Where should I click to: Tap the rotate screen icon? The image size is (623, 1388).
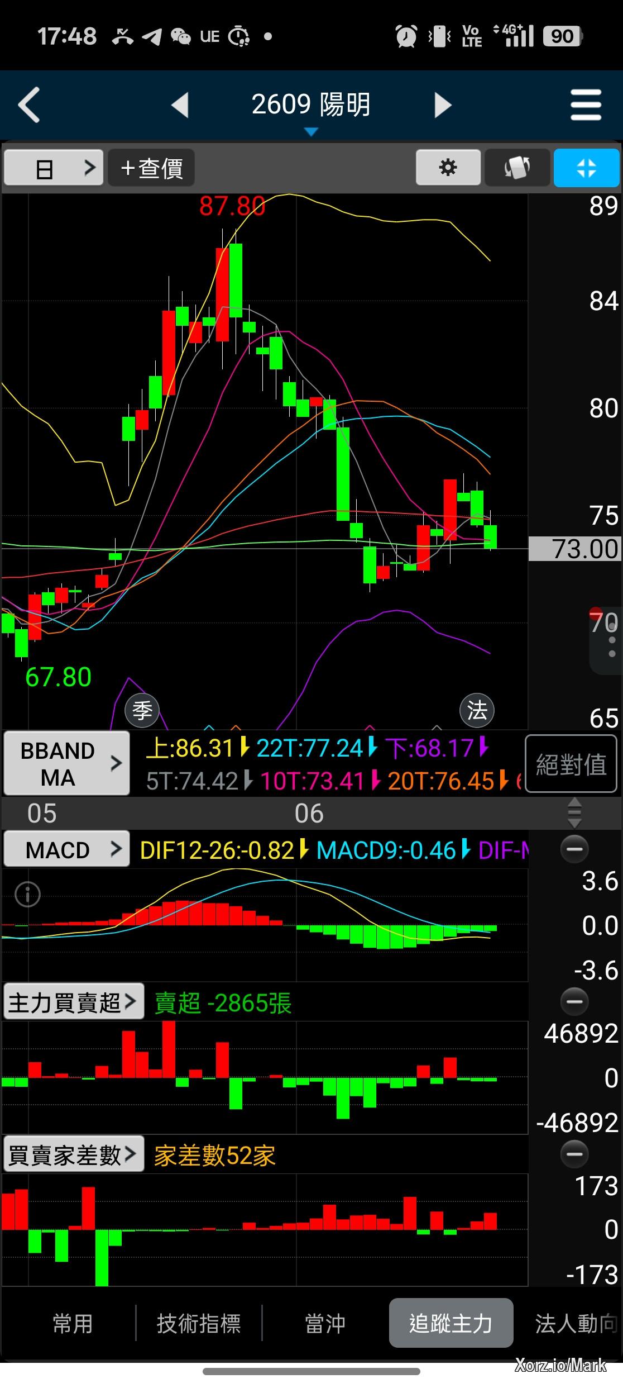click(517, 167)
